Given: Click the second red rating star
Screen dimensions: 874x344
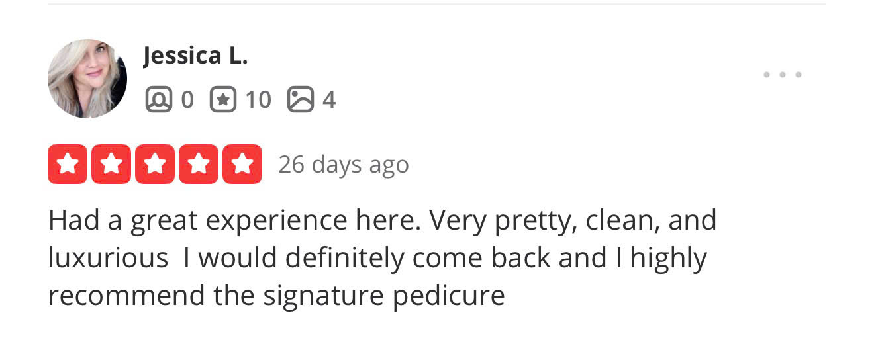Looking at the screenshot, I should click(111, 164).
